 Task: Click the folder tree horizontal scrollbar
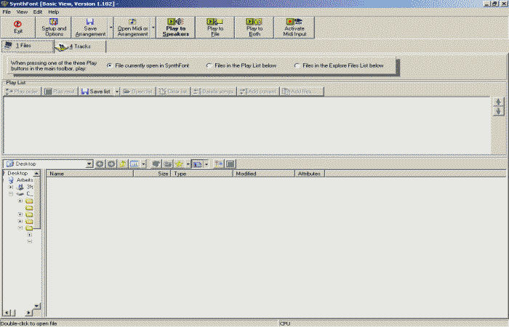pos(20,312)
